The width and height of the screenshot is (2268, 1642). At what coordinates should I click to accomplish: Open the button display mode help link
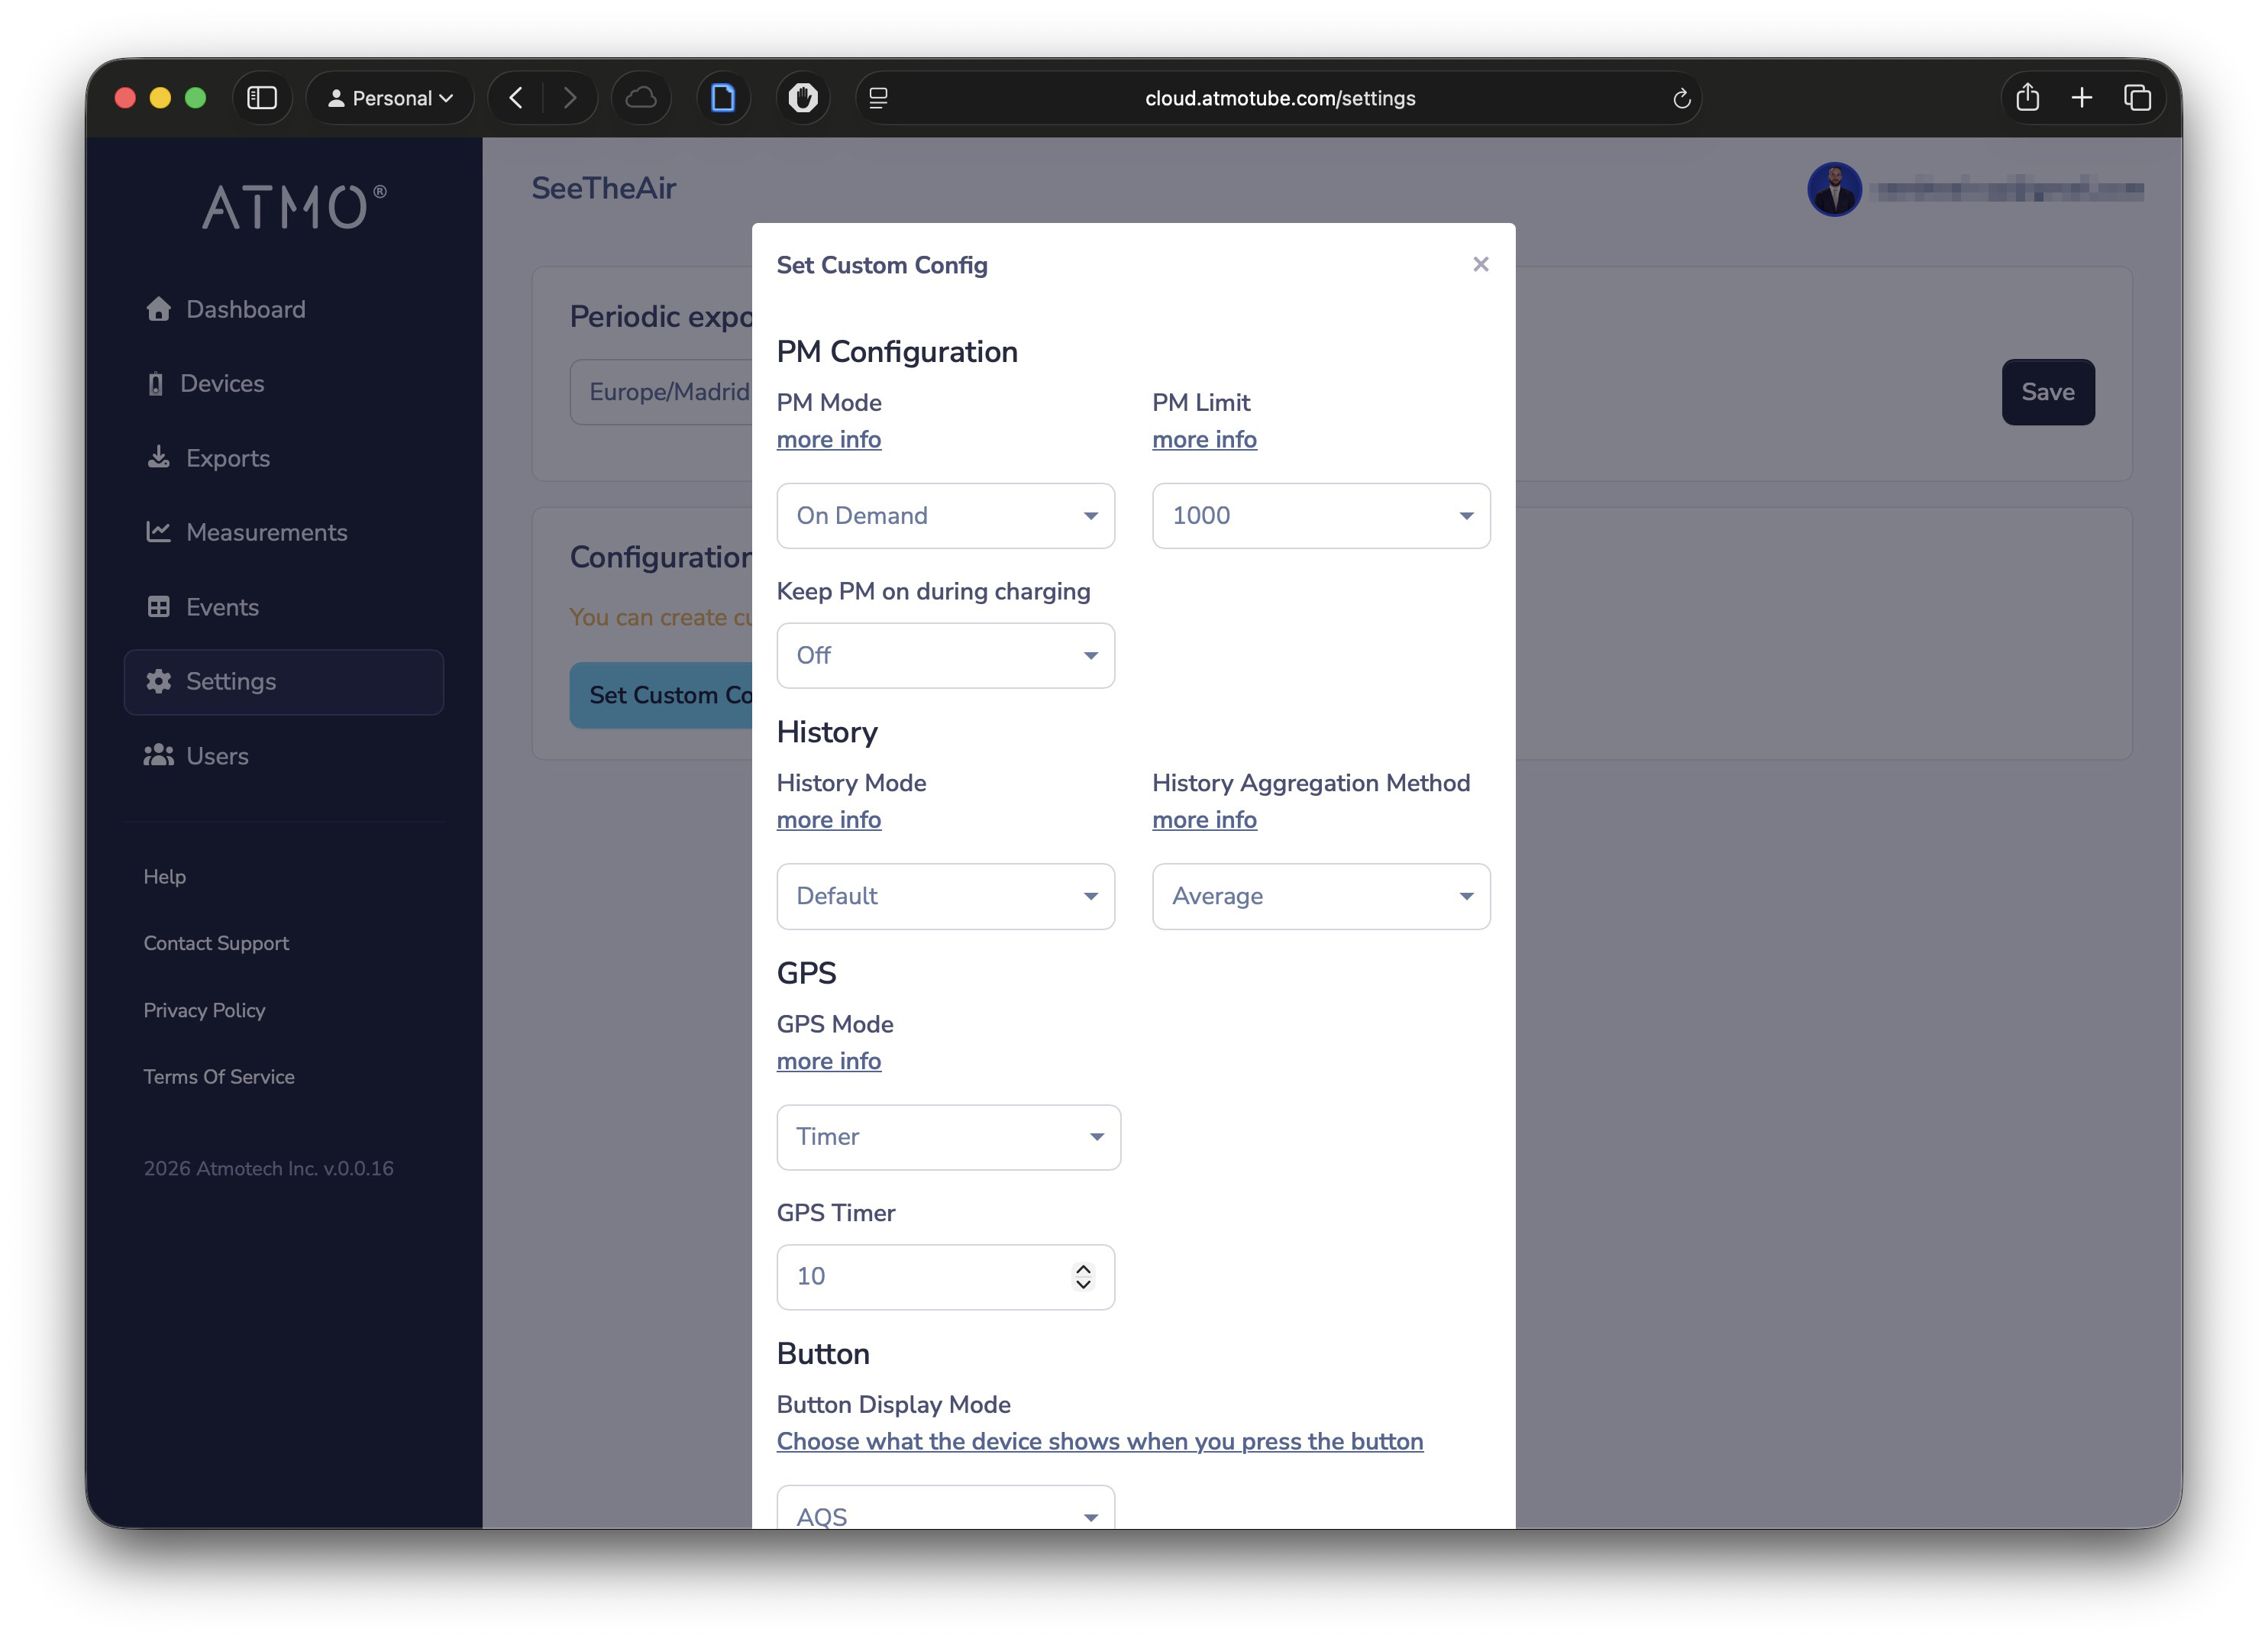1099,1441
